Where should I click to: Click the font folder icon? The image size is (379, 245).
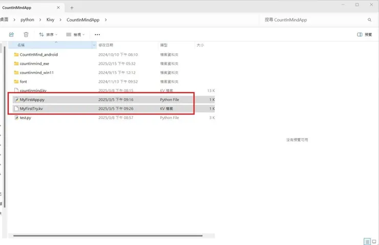click(x=16, y=82)
